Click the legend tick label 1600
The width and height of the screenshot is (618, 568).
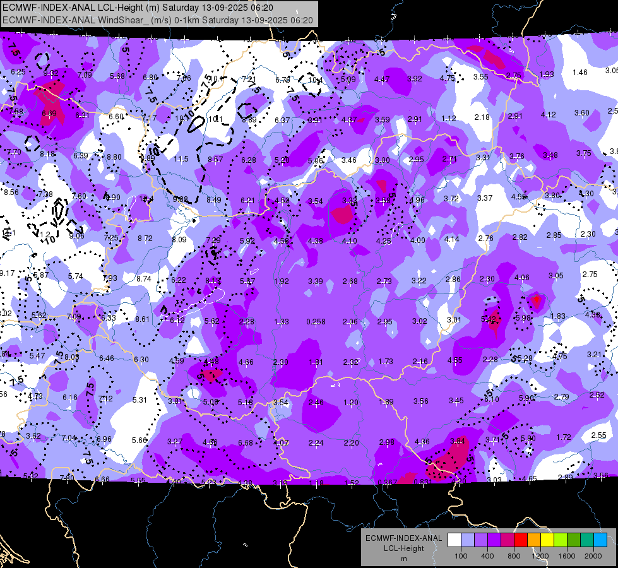click(567, 556)
